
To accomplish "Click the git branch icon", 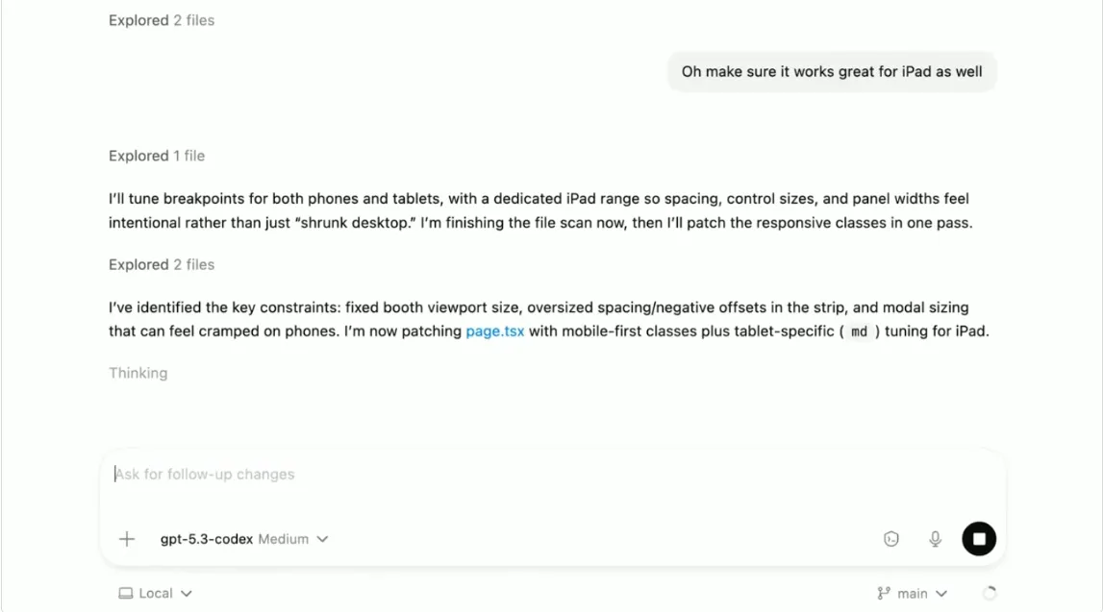I will click(x=883, y=594).
